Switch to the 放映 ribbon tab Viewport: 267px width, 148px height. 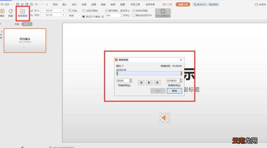(x=103, y=4)
